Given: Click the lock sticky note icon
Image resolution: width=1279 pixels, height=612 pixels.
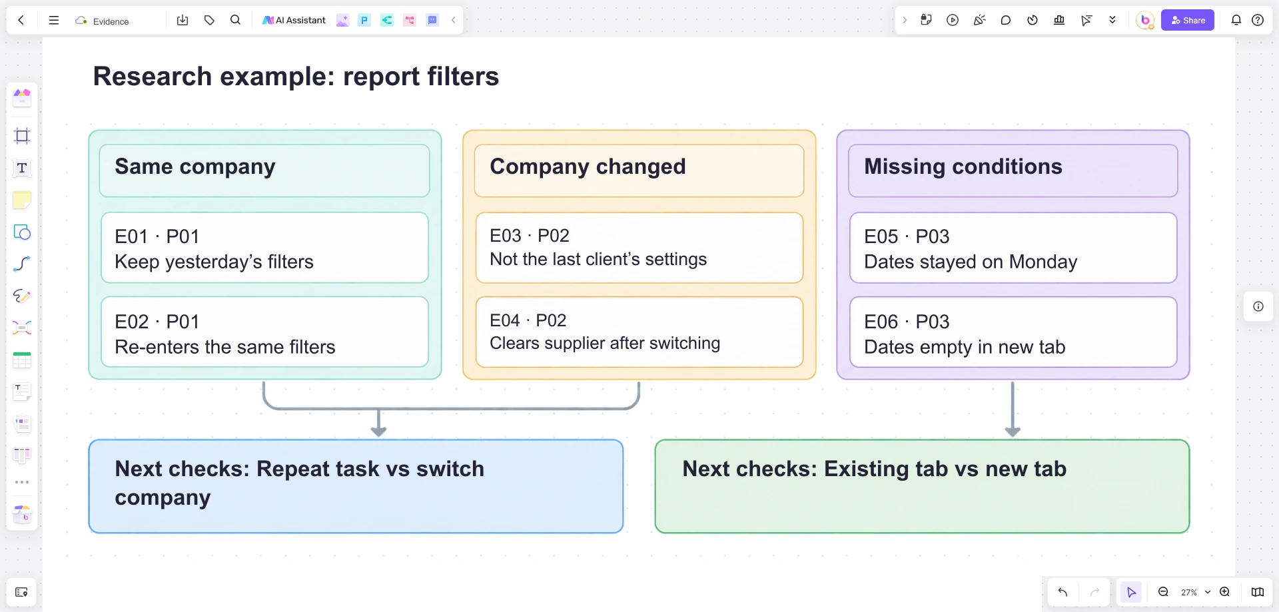Looking at the screenshot, I should (x=926, y=20).
